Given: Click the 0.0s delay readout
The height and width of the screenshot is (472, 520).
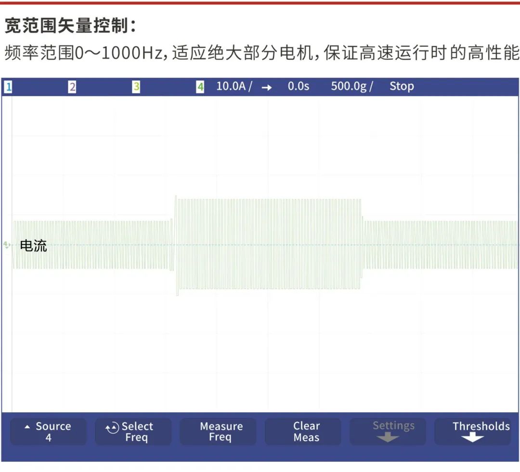Looking at the screenshot, I should pos(299,86).
